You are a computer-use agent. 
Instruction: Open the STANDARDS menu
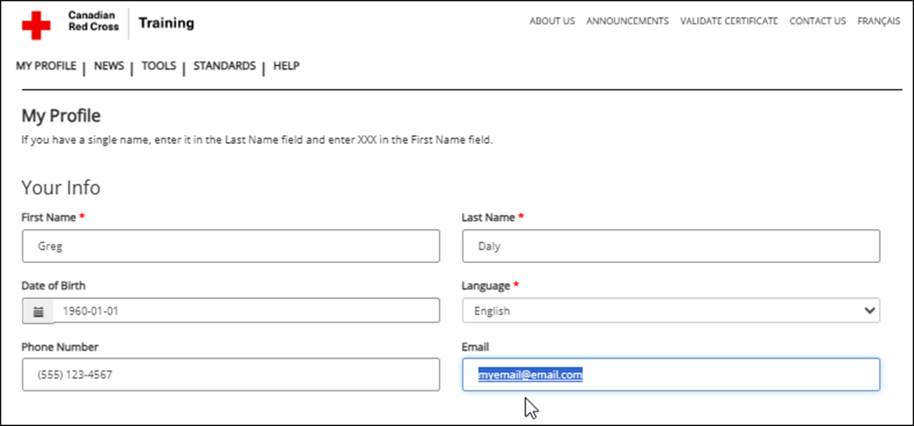[x=225, y=66]
